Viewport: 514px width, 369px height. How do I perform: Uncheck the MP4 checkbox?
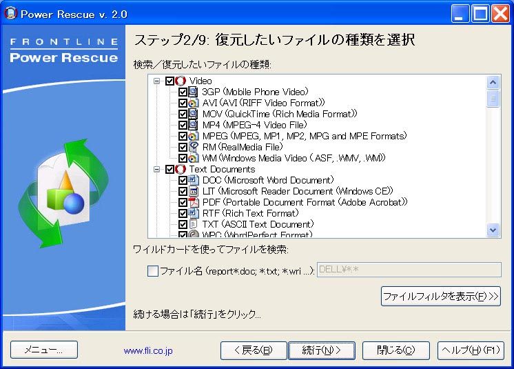[x=183, y=125]
